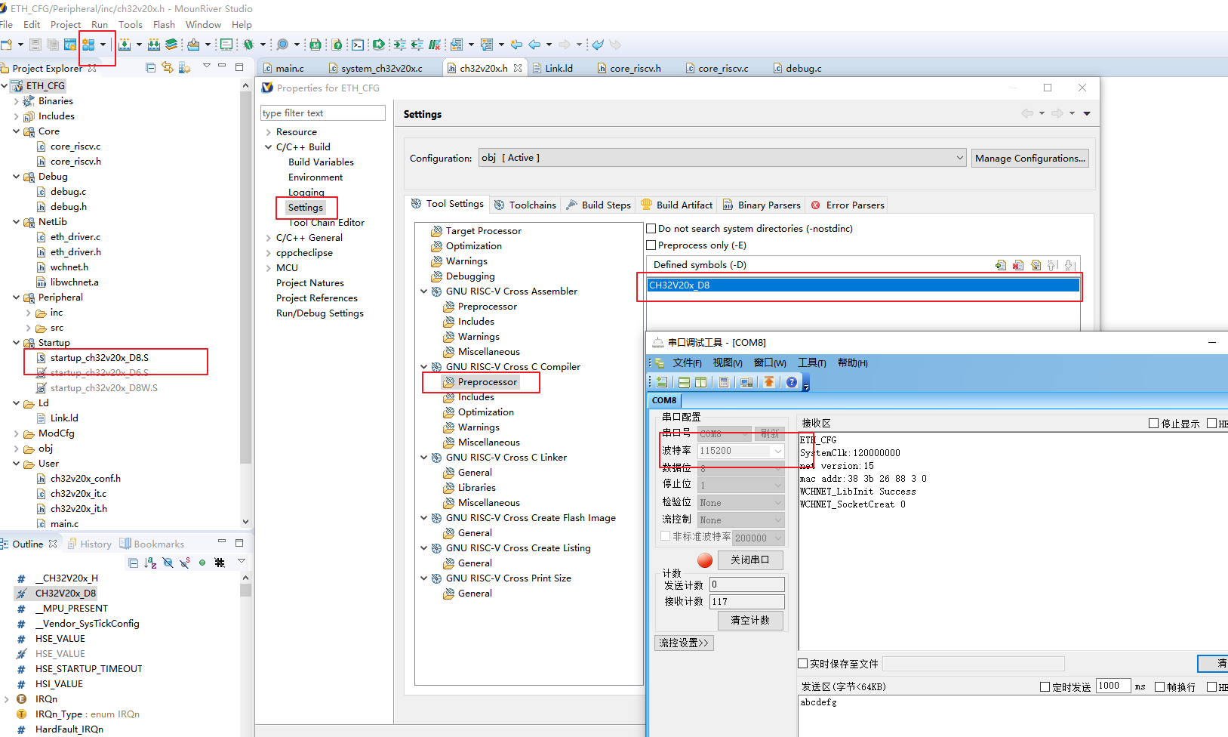Click the search magnifier toolbar icon
The width and height of the screenshot is (1228, 737).
click(x=282, y=45)
